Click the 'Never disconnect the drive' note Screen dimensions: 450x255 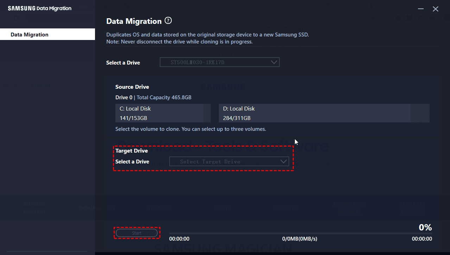point(179,42)
